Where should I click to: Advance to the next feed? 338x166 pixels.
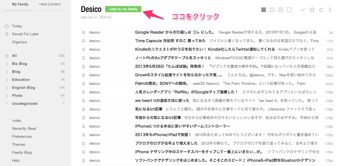[x=330, y=9]
